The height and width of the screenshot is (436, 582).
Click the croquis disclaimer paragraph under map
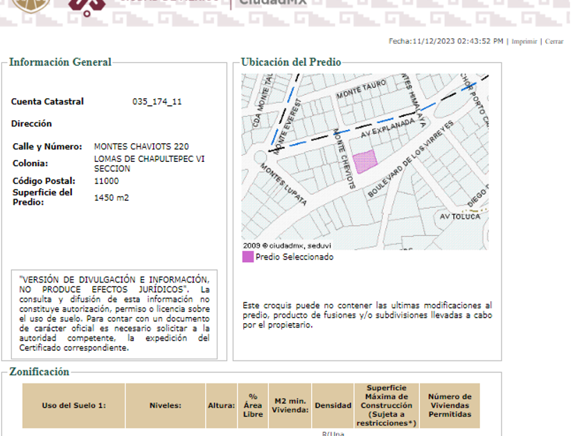(x=367, y=315)
